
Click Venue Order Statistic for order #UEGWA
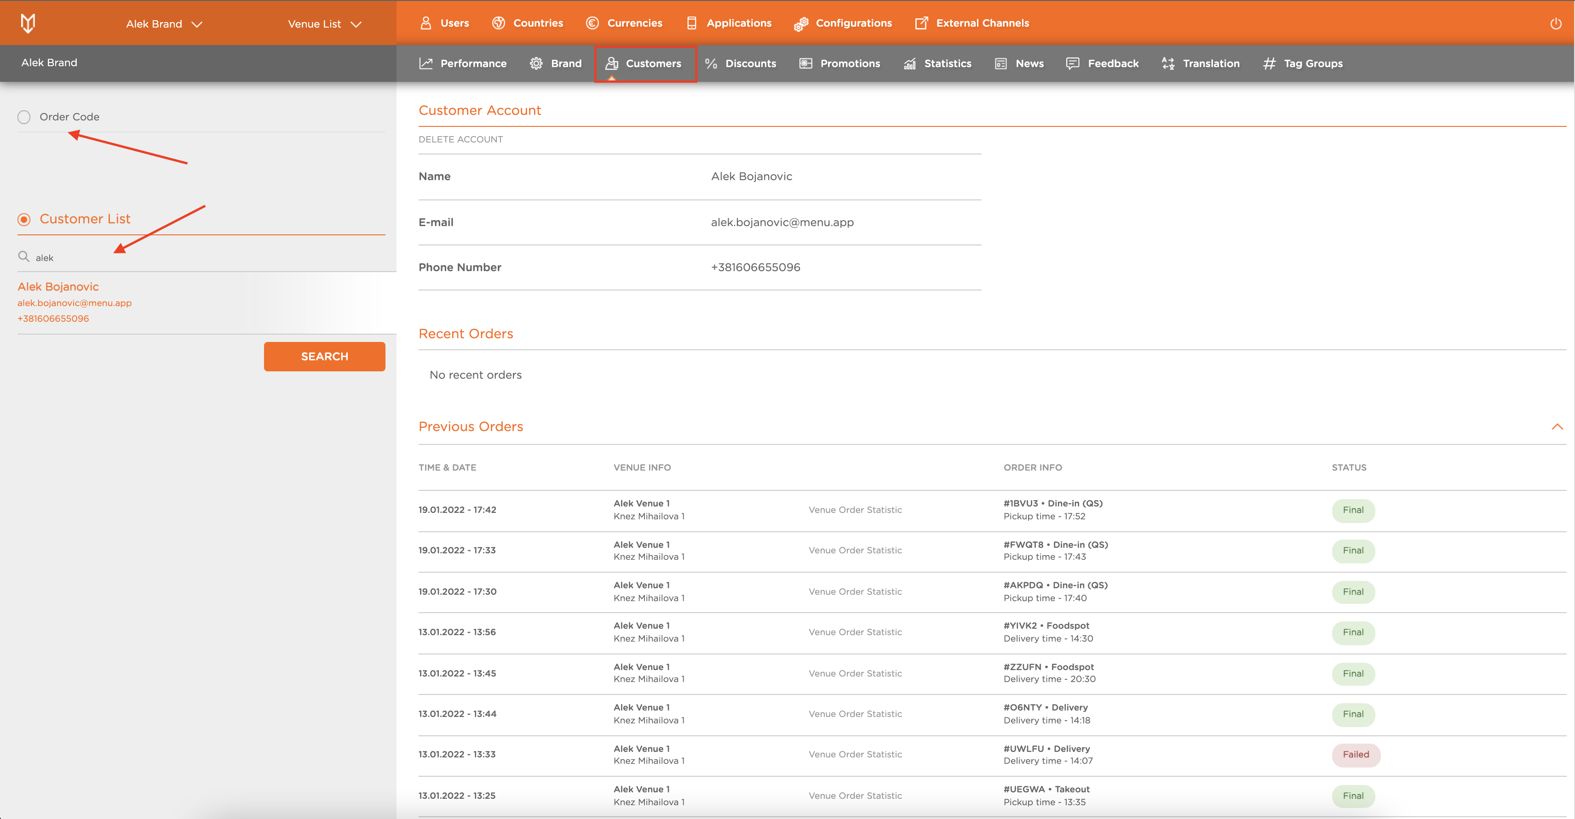click(x=855, y=795)
